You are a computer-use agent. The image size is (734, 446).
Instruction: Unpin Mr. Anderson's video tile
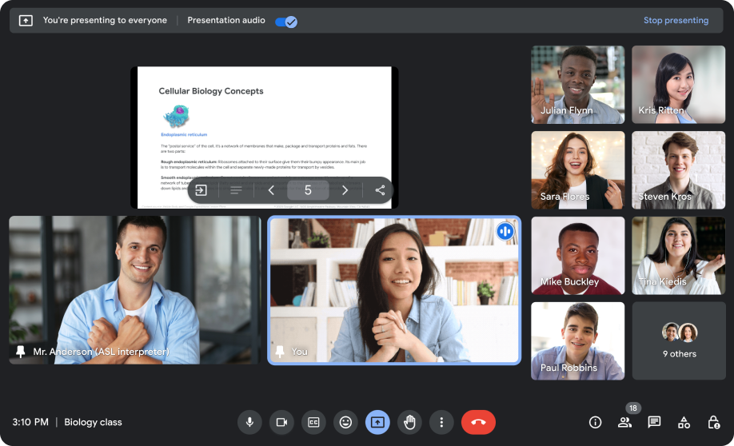(x=20, y=352)
